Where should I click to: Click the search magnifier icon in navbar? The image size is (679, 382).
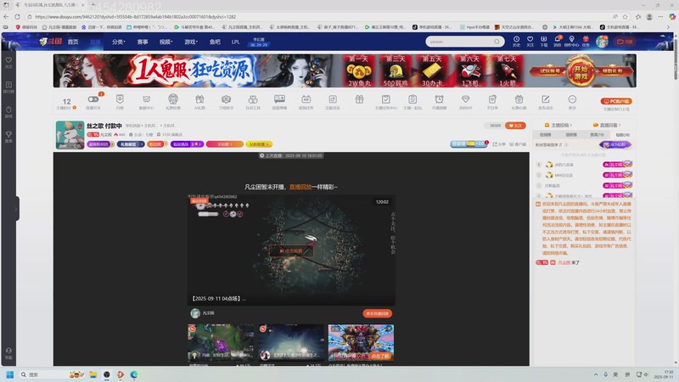click(x=497, y=42)
